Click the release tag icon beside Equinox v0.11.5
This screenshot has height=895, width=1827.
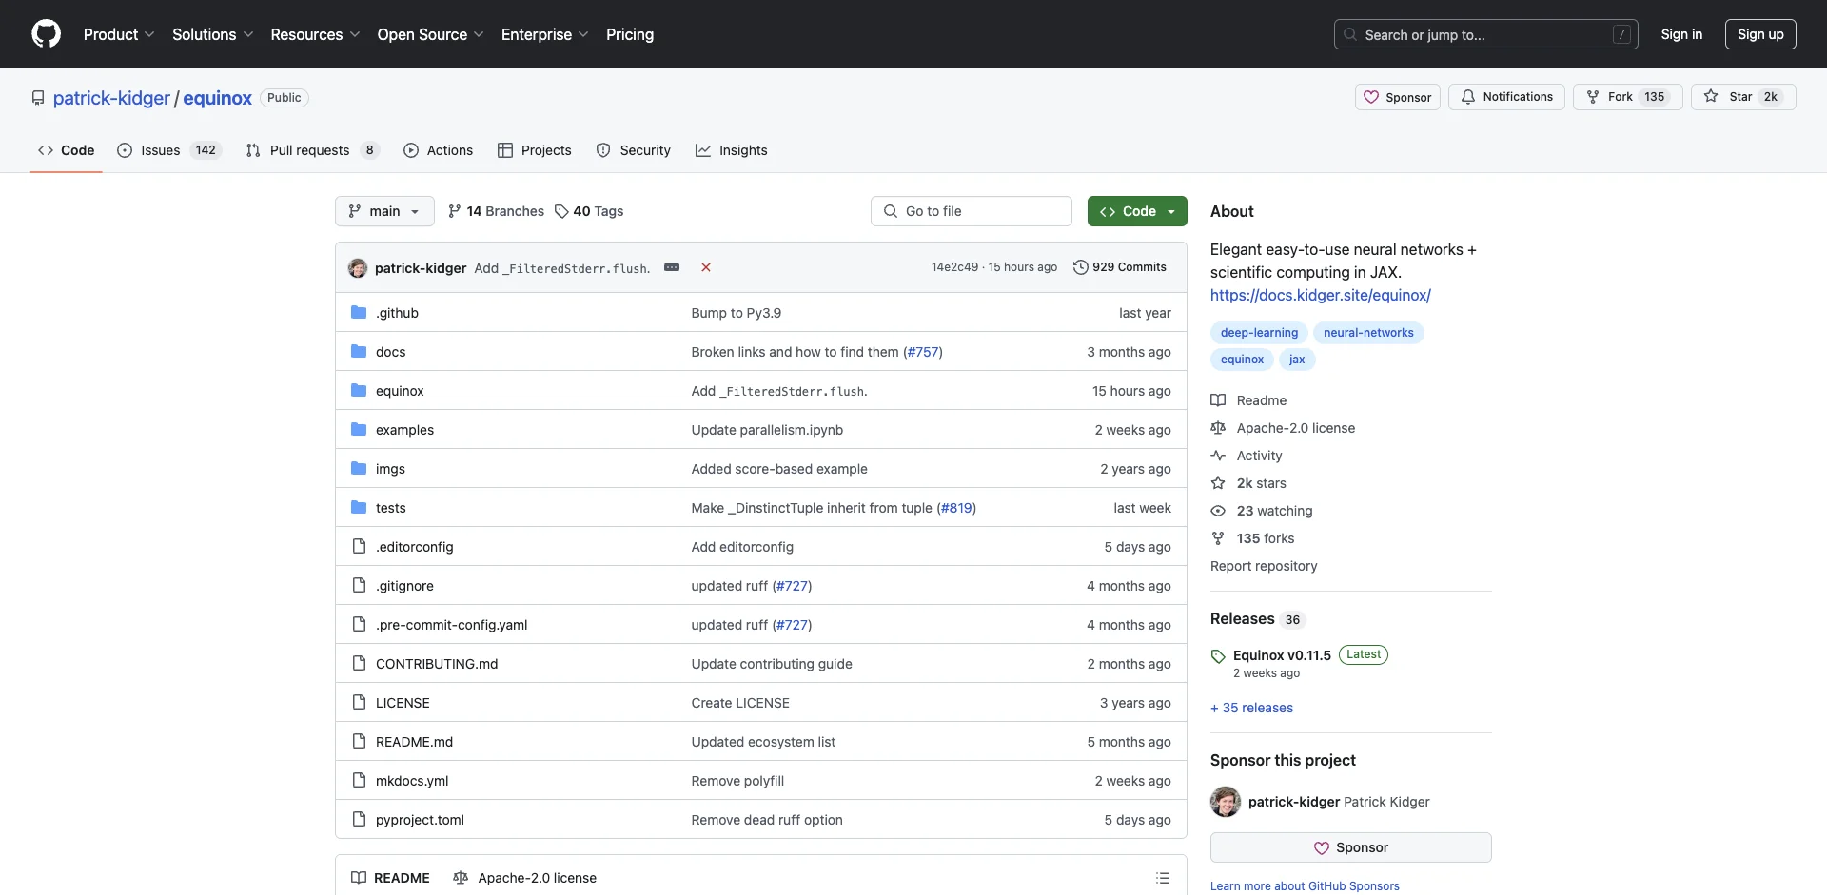point(1218,656)
